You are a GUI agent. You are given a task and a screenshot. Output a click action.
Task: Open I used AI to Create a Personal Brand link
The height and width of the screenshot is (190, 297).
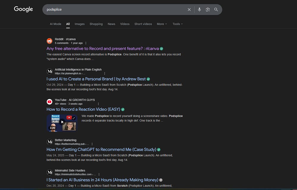[x=96, y=79]
